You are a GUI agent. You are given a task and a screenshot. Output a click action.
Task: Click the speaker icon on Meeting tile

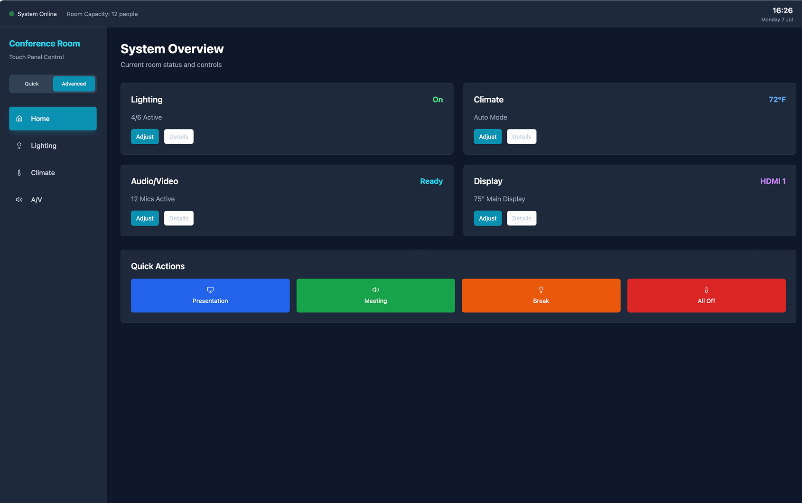click(375, 289)
